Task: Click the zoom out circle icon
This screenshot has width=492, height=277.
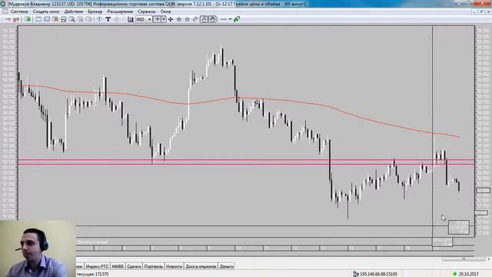Action: [188, 19]
